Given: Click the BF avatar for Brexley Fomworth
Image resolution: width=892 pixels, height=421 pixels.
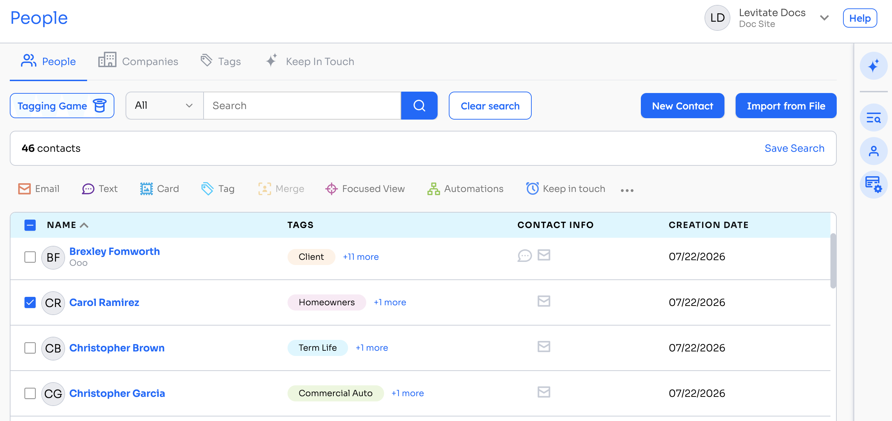Looking at the screenshot, I should tap(53, 258).
